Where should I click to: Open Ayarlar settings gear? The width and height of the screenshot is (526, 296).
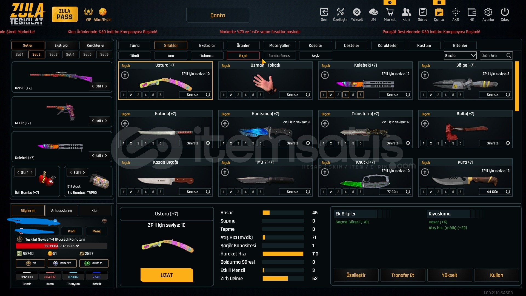[488, 12]
